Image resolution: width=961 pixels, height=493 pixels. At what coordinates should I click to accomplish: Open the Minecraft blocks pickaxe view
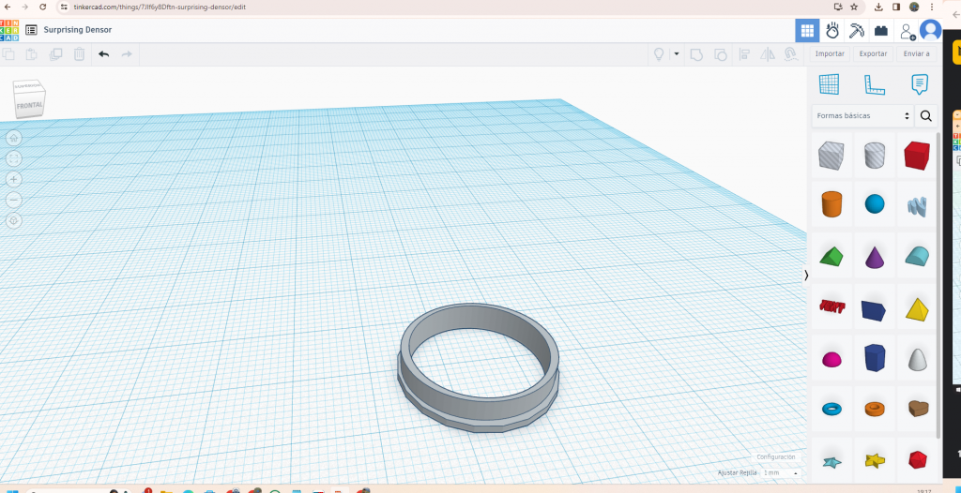[x=856, y=30]
